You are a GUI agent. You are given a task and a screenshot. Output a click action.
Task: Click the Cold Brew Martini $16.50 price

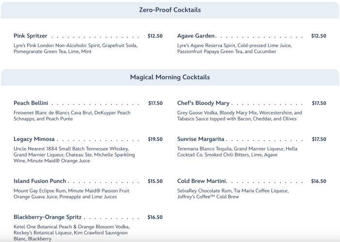[x=319, y=181]
